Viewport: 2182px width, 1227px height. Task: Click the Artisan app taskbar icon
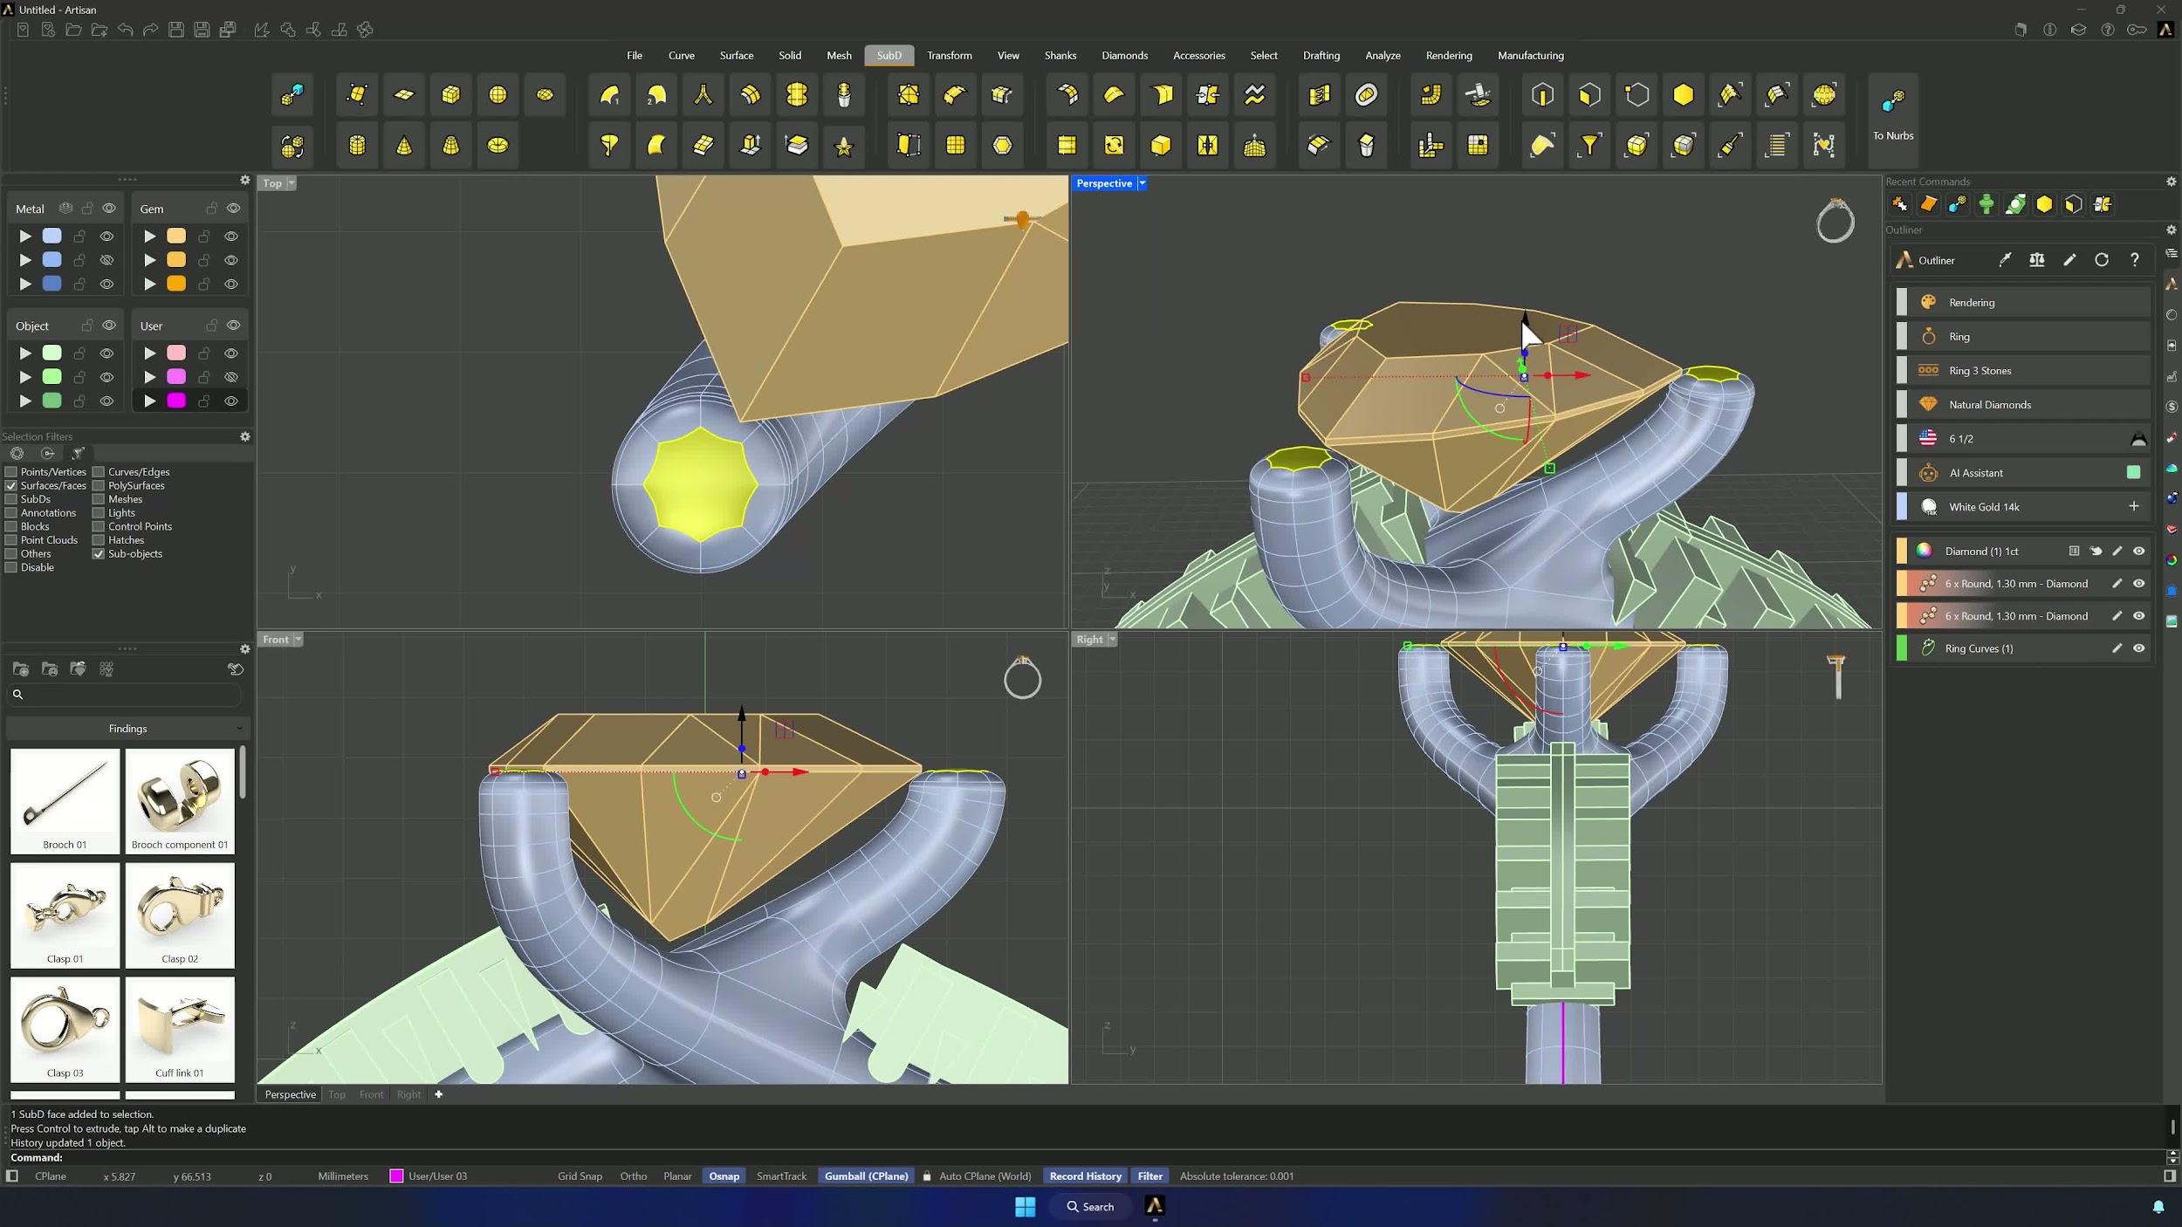(x=1155, y=1207)
